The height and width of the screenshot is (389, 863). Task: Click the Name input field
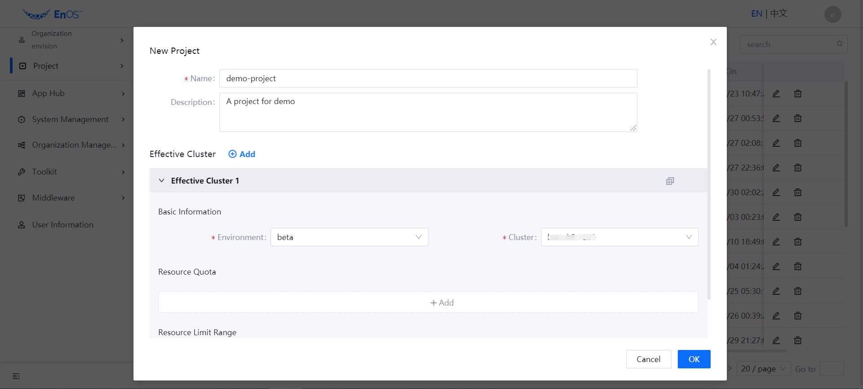(427, 79)
